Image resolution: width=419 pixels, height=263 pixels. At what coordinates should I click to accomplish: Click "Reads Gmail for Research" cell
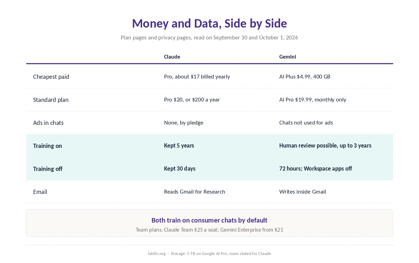coord(194,191)
